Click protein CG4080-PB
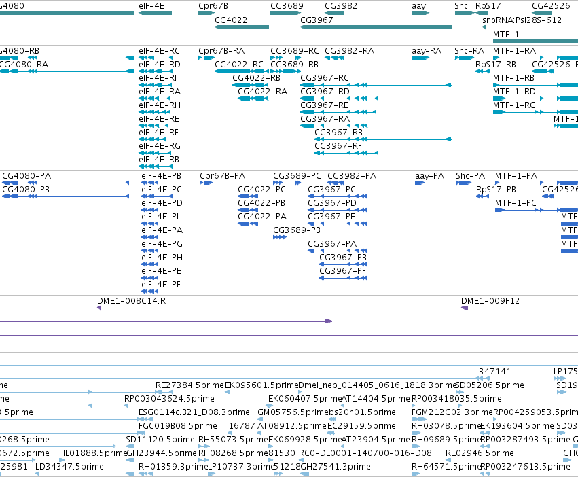The height and width of the screenshot is (477, 578). 66,196
